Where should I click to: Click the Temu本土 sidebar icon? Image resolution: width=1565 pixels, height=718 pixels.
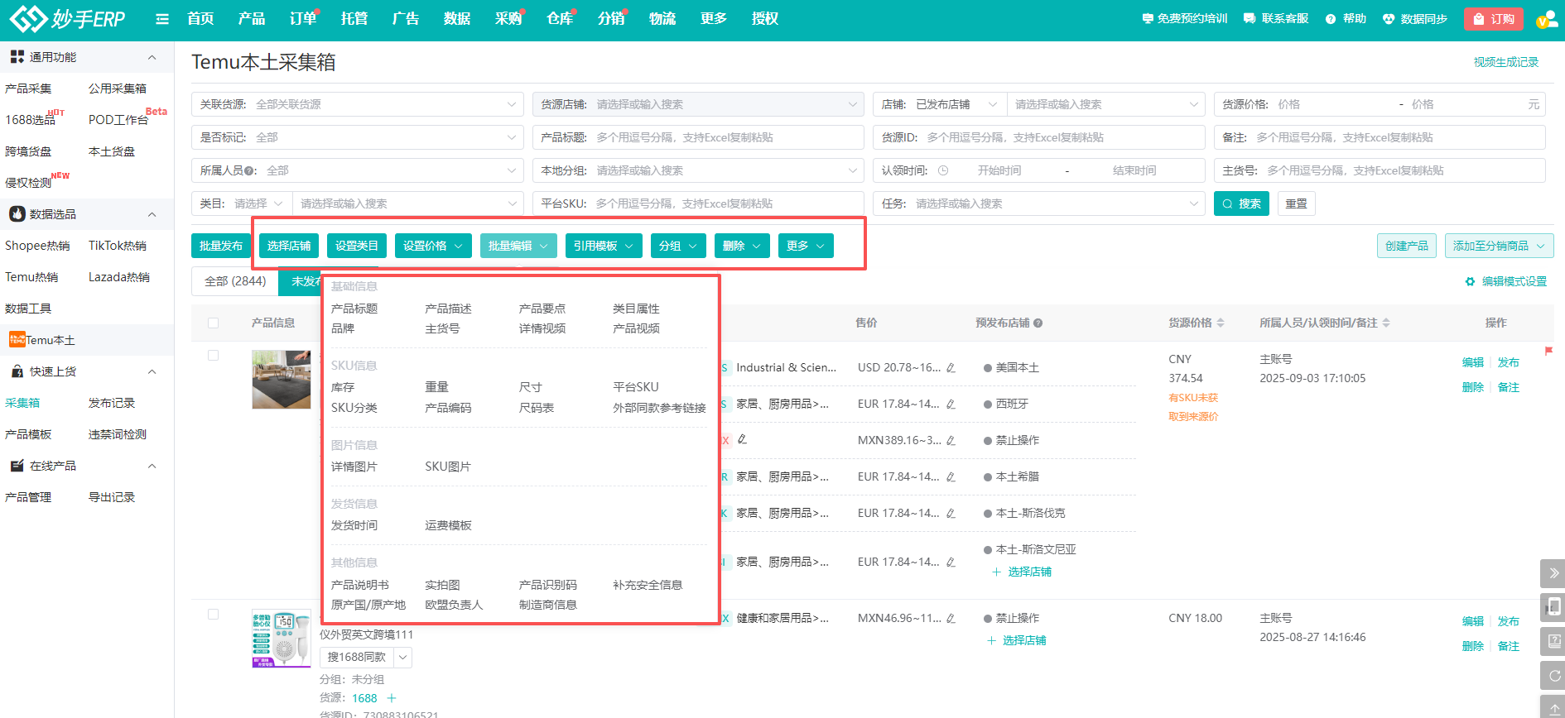click(x=17, y=339)
